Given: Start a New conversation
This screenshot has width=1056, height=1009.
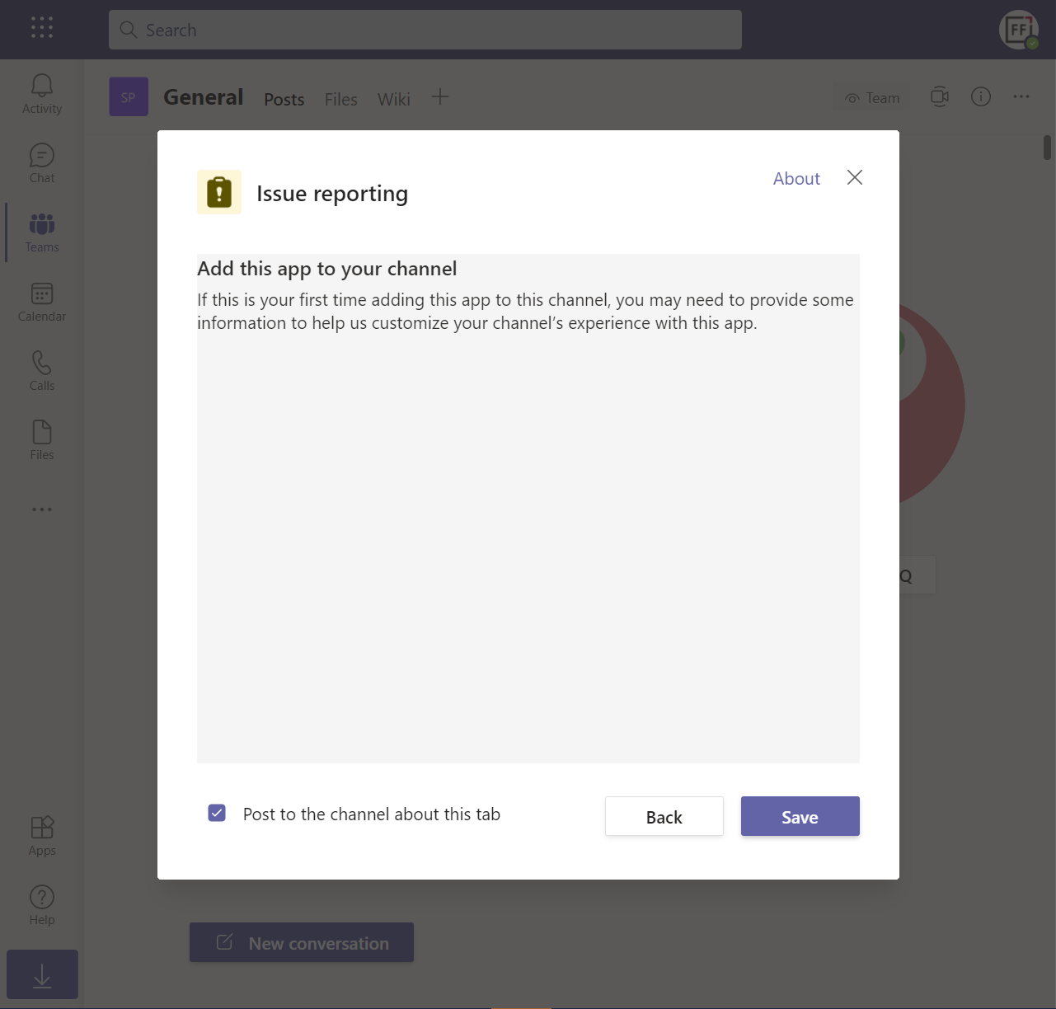Looking at the screenshot, I should [x=302, y=942].
